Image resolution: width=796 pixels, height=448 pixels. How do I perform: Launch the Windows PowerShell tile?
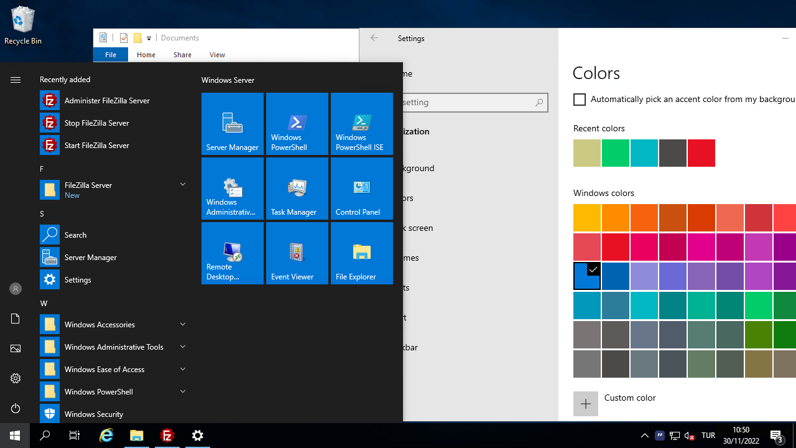coord(297,124)
